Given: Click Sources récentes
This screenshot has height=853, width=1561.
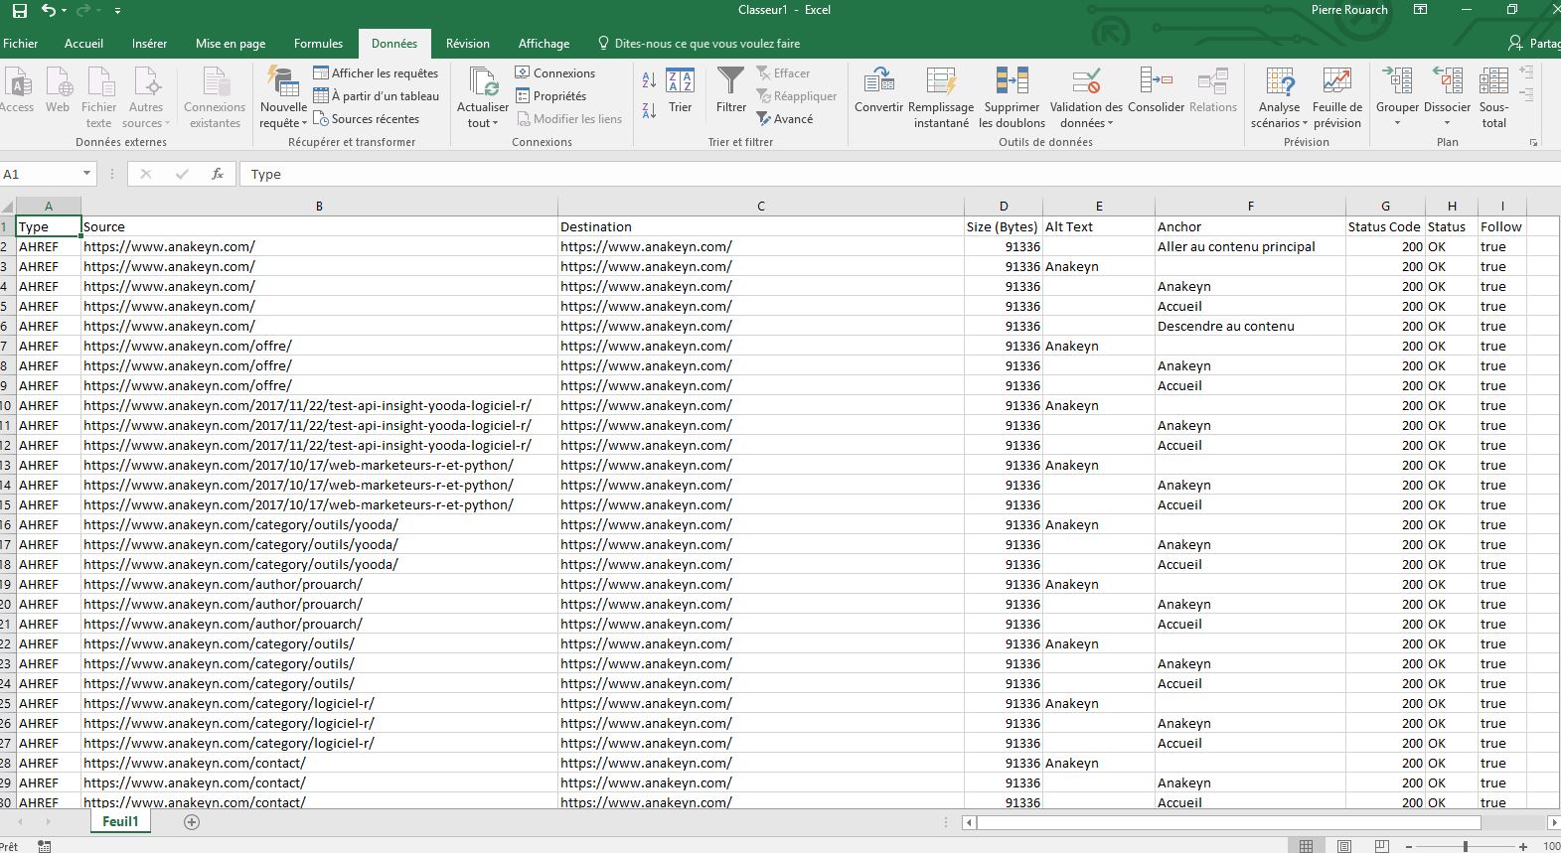Looking at the screenshot, I should coord(366,119).
